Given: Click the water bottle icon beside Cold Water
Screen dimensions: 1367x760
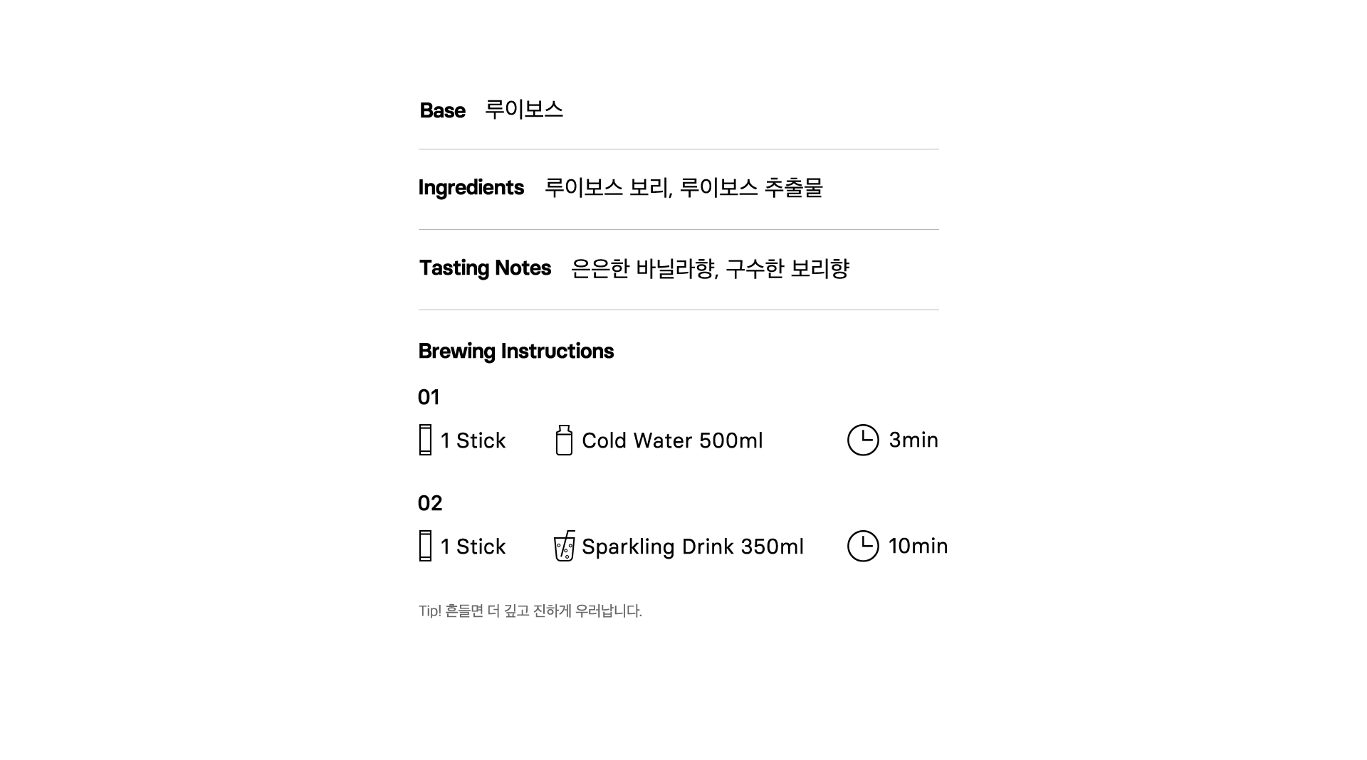Looking at the screenshot, I should 564,440.
